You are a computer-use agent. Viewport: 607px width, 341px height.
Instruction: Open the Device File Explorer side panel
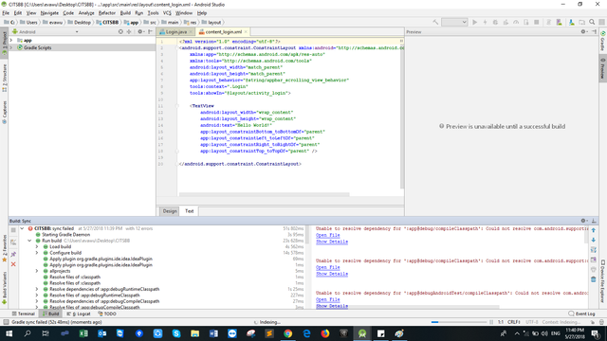pyautogui.click(x=603, y=281)
